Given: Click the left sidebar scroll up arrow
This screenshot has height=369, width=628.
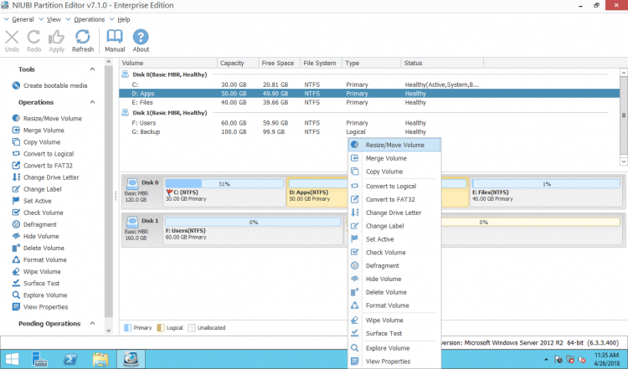Looking at the screenshot, I should [x=109, y=62].
